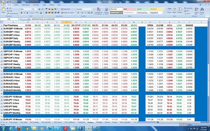This screenshot has width=210, height=131.
Task: Open Sort & Filter options
Action: (196, 11)
